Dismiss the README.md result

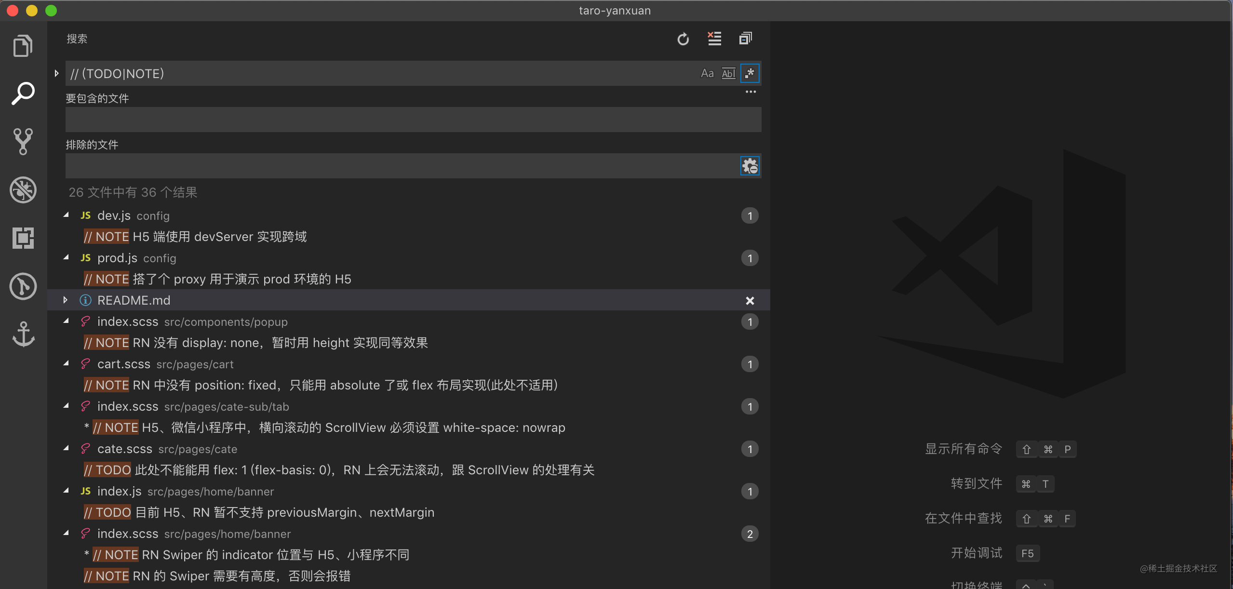coord(750,300)
